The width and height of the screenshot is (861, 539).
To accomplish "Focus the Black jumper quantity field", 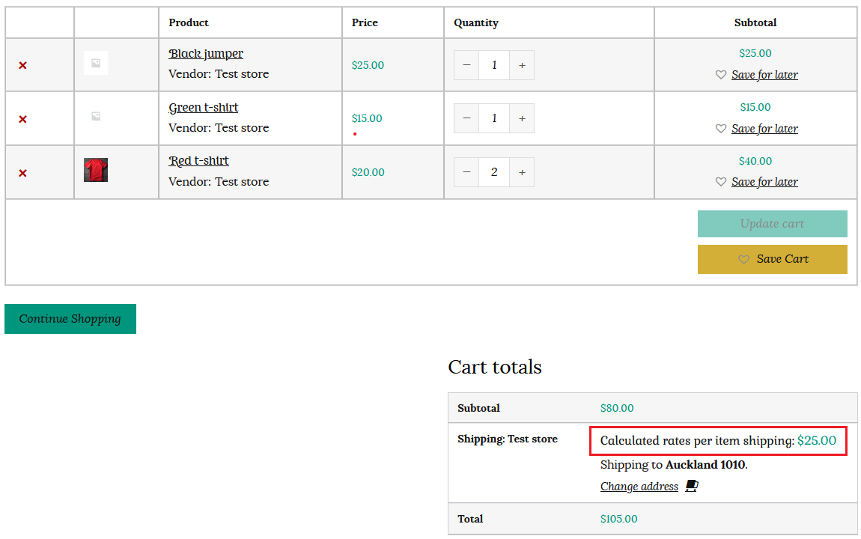I will [x=494, y=65].
